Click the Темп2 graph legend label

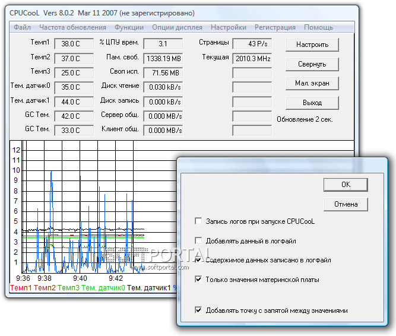coord(45,288)
